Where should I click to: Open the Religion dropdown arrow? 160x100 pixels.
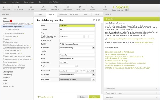(x=76, y=66)
